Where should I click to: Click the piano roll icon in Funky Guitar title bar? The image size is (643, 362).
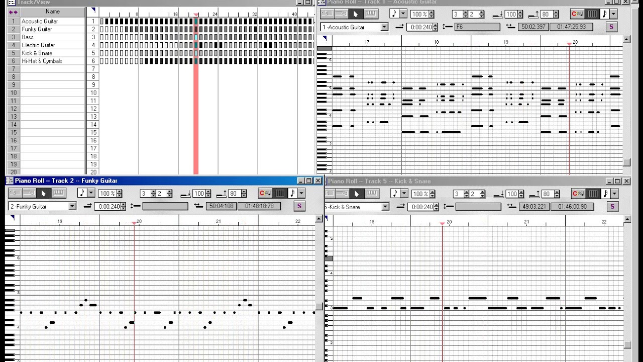tap(10, 180)
